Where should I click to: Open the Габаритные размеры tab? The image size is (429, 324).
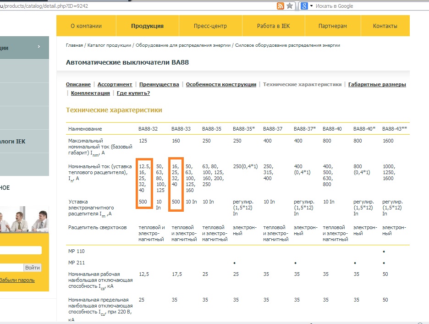point(377,84)
